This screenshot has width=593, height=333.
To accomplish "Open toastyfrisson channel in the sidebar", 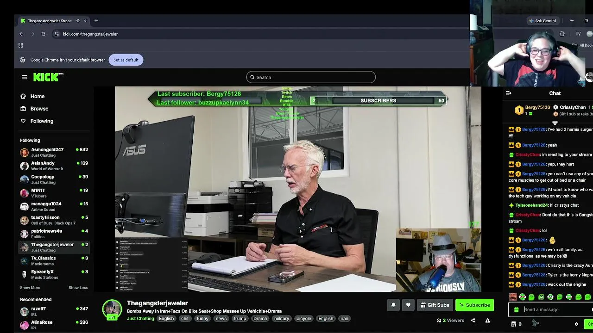I will click(54, 220).
